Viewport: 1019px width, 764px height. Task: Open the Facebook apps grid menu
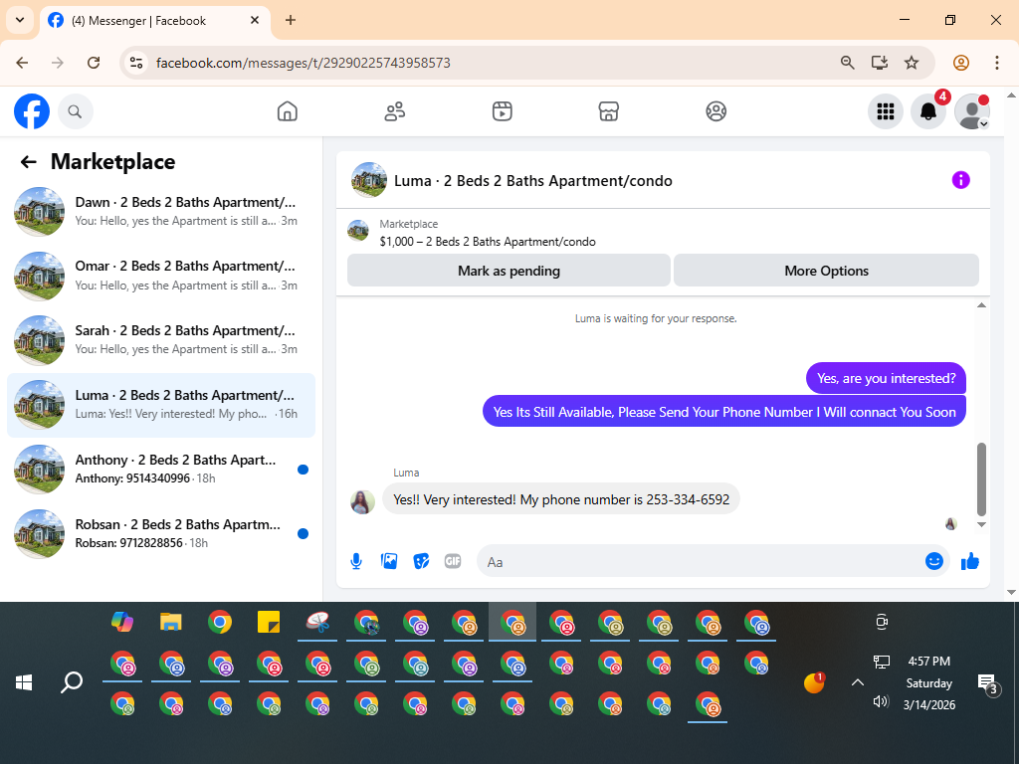click(885, 111)
